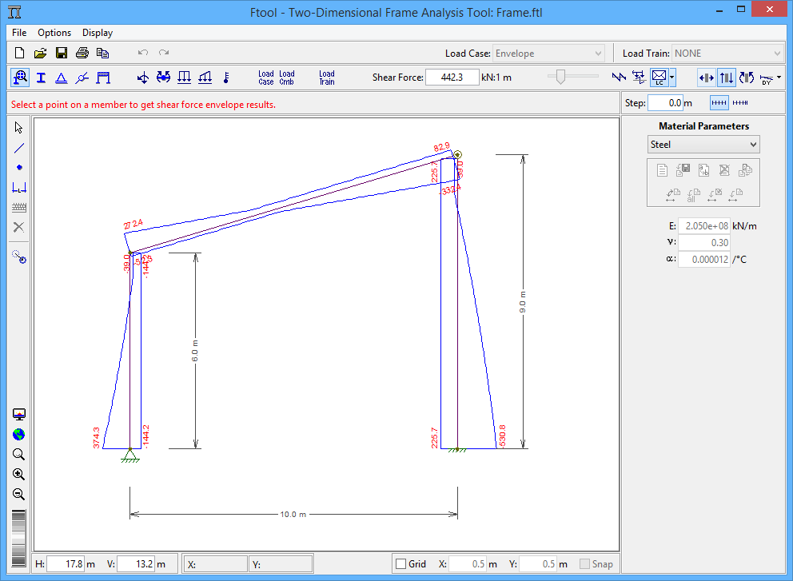Expand the envelope LC dropdown arrow
Screen dimensions: 793x581
pos(672,78)
